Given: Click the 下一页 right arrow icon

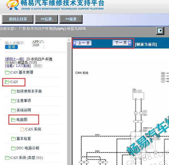Looking at the screenshot, I should pos(130,43).
